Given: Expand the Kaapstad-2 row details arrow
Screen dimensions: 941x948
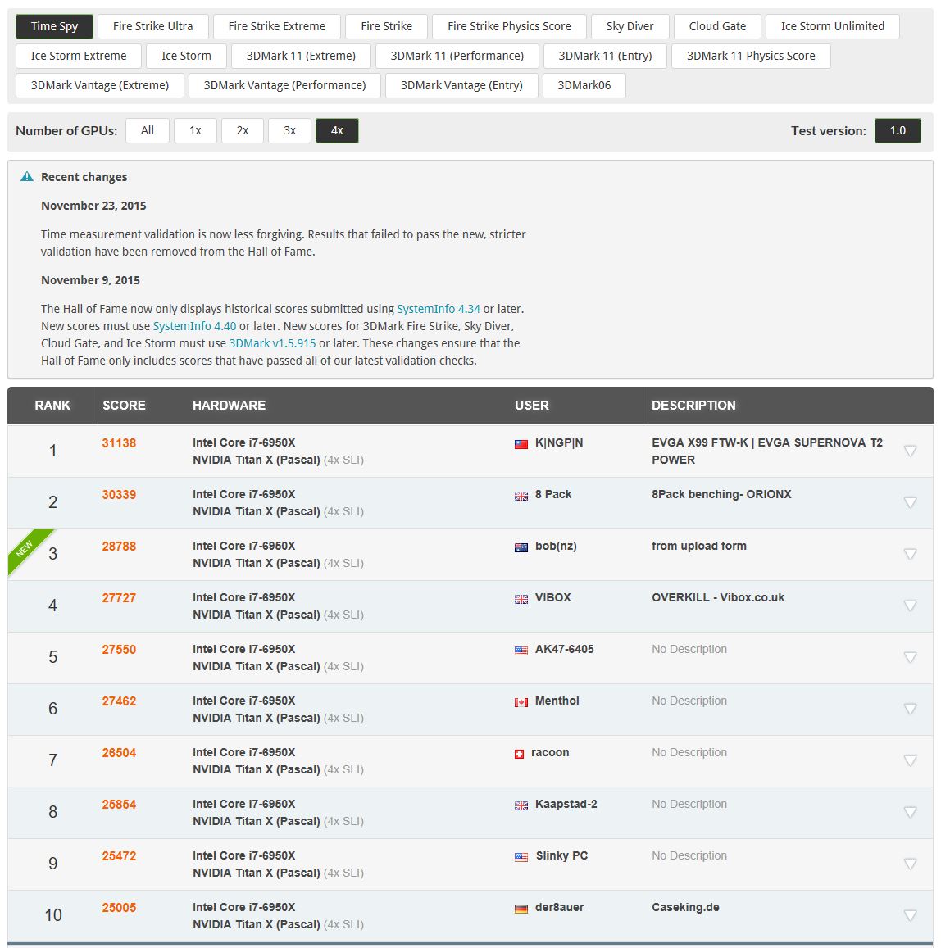Looking at the screenshot, I should coord(910,812).
